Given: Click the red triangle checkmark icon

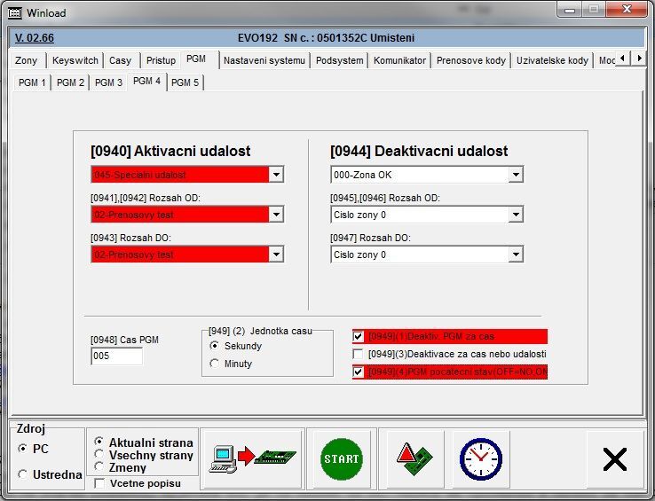Looking at the screenshot, I should [414, 458].
